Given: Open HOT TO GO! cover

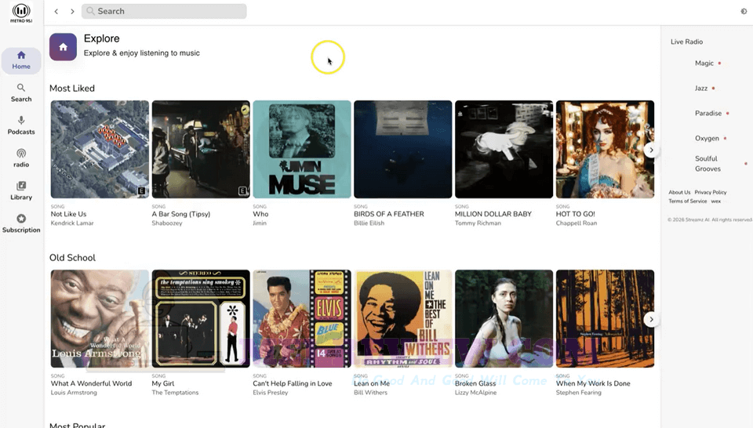Looking at the screenshot, I should click(x=605, y=149).
